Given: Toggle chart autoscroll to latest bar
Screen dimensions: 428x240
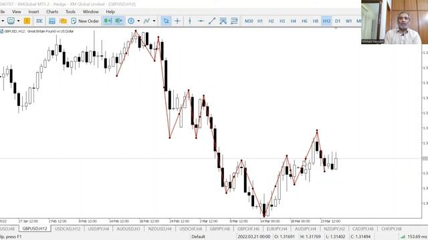Looking at the screenshot, I should [119, 21].
